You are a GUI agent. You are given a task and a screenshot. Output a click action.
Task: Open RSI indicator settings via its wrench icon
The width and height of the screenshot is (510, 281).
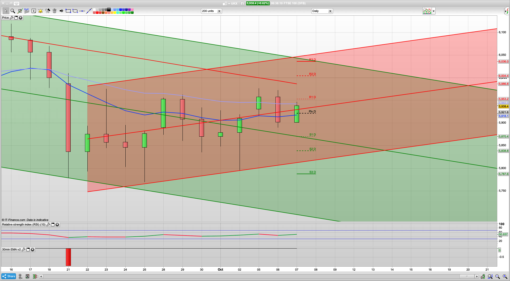click(48, 224)
